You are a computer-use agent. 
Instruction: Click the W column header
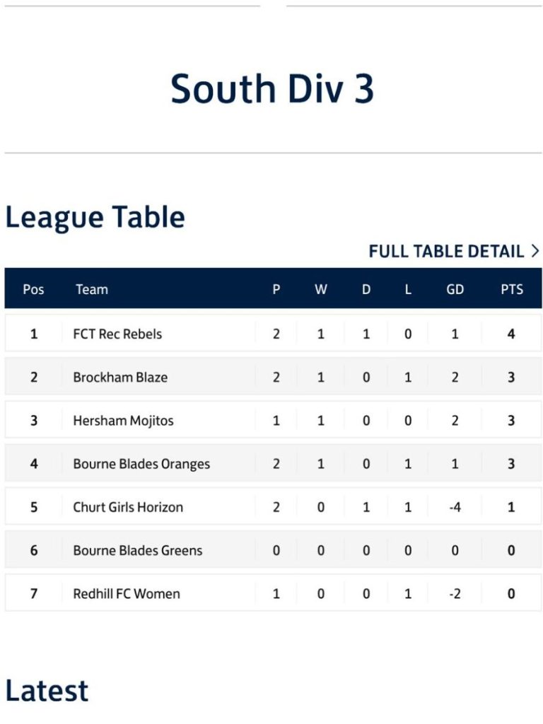pyautogui.click(x=321, y=289)
